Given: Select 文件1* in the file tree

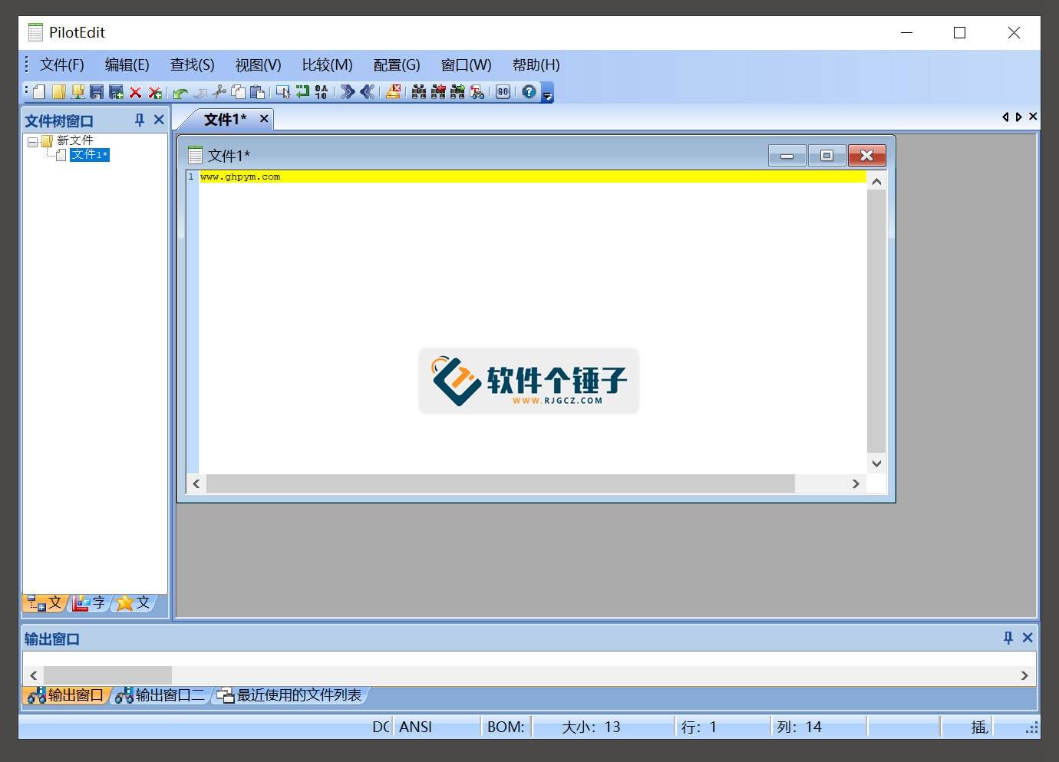Looking at the screenshot, I should (90, 155).
